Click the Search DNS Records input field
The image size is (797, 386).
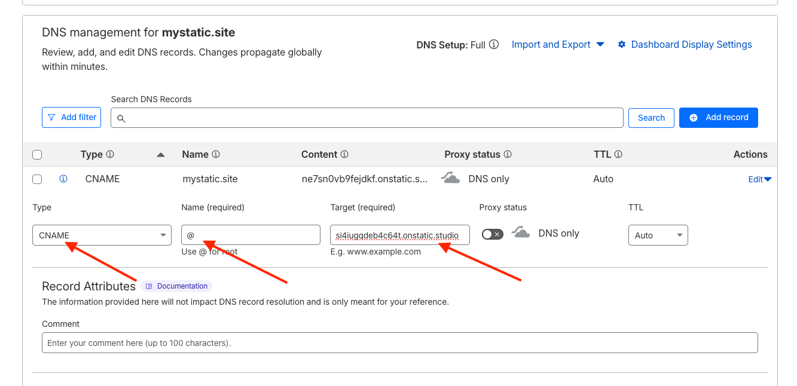367,118
